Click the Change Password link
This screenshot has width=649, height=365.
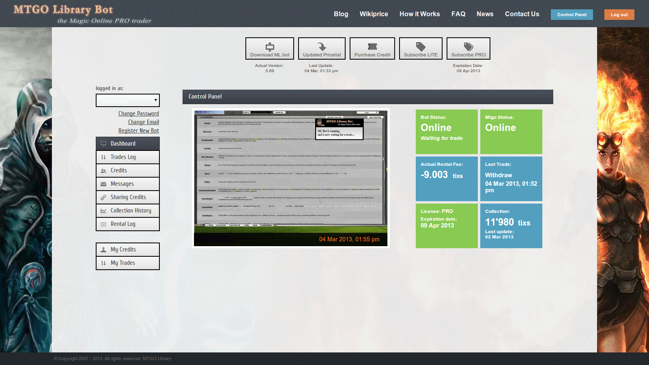tap(139, 114)
